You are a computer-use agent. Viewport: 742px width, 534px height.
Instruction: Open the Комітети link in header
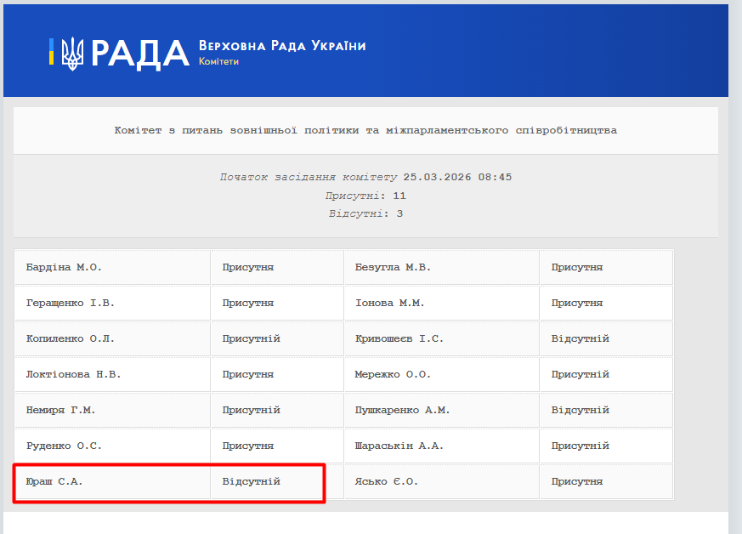[x=218, y=61]
